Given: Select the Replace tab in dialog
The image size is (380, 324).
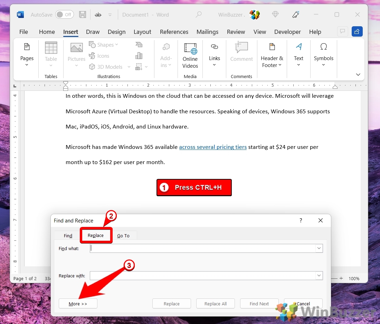Looking at the screenshot, I should tap(96, 235).
